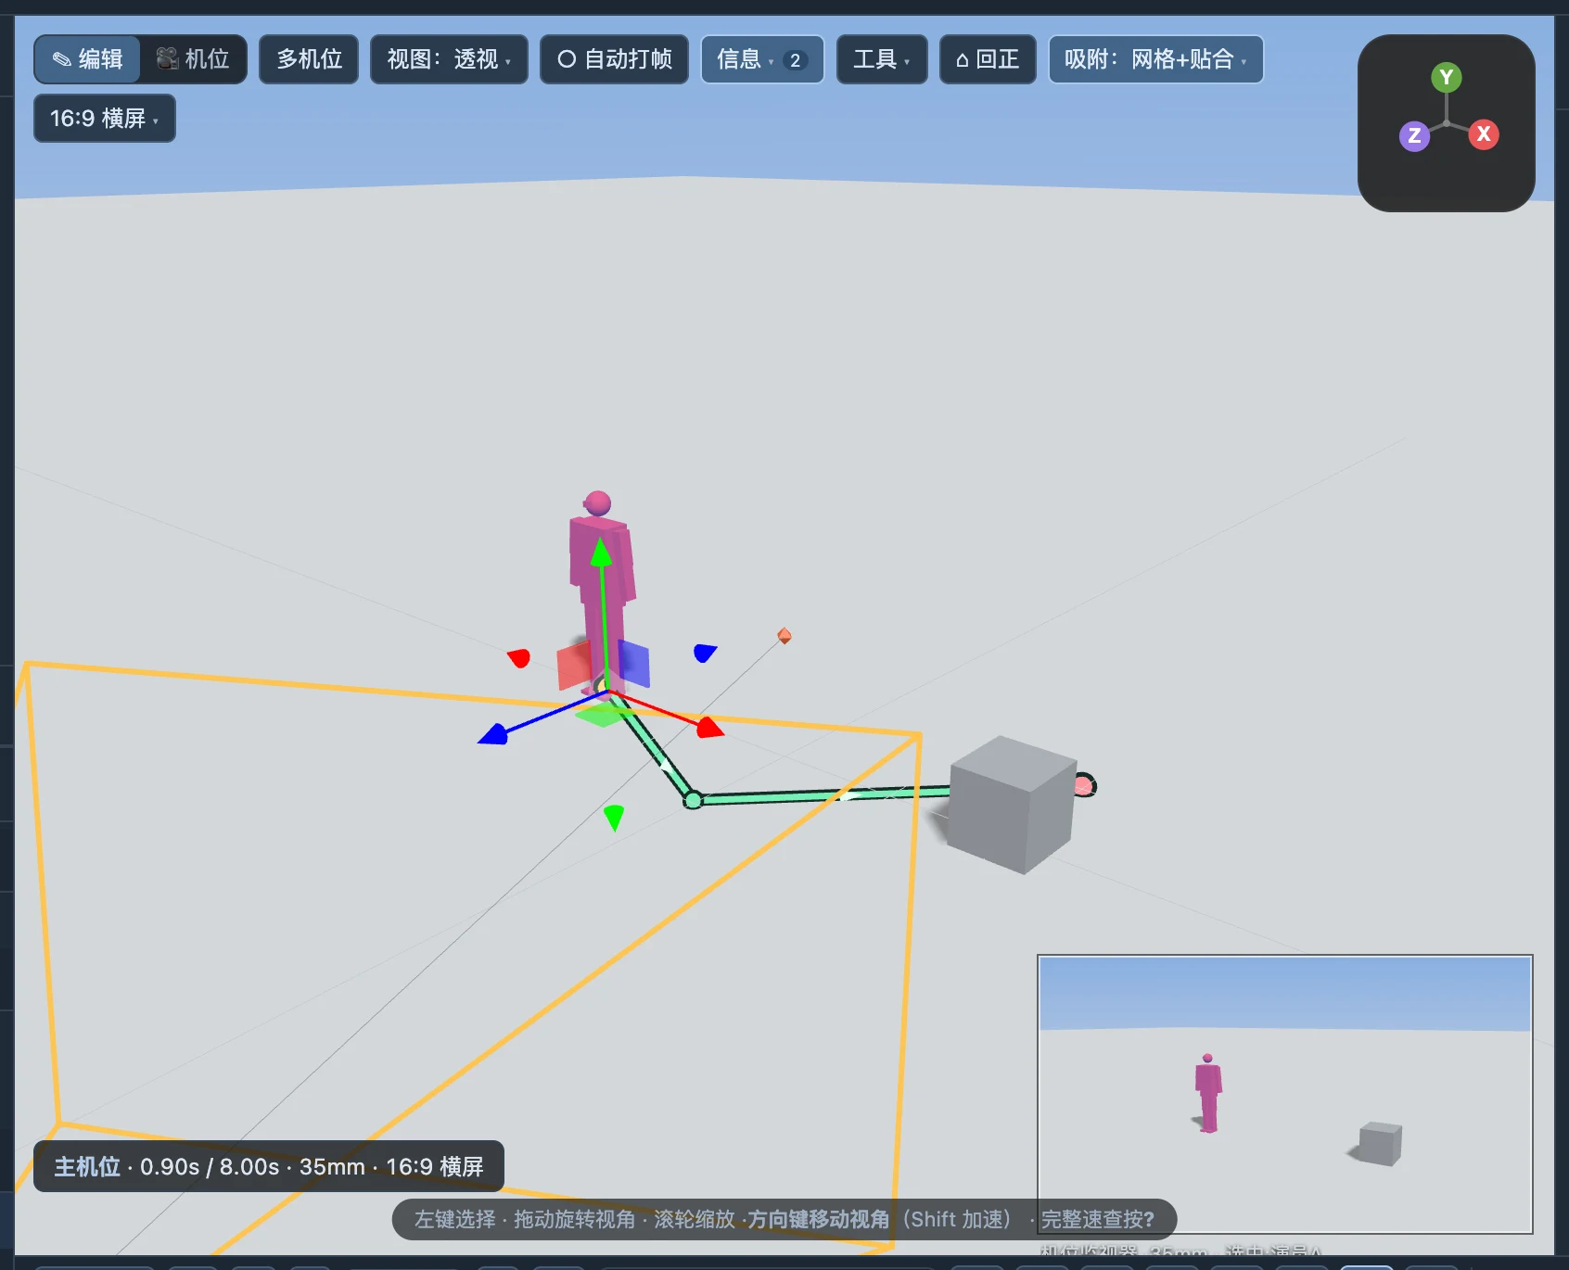Click the orange diamond marker
1569x1270 pixels.
click(784, 636)
